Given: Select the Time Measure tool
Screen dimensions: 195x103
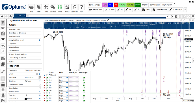Looking at the screenshot, I should point(160,10).
